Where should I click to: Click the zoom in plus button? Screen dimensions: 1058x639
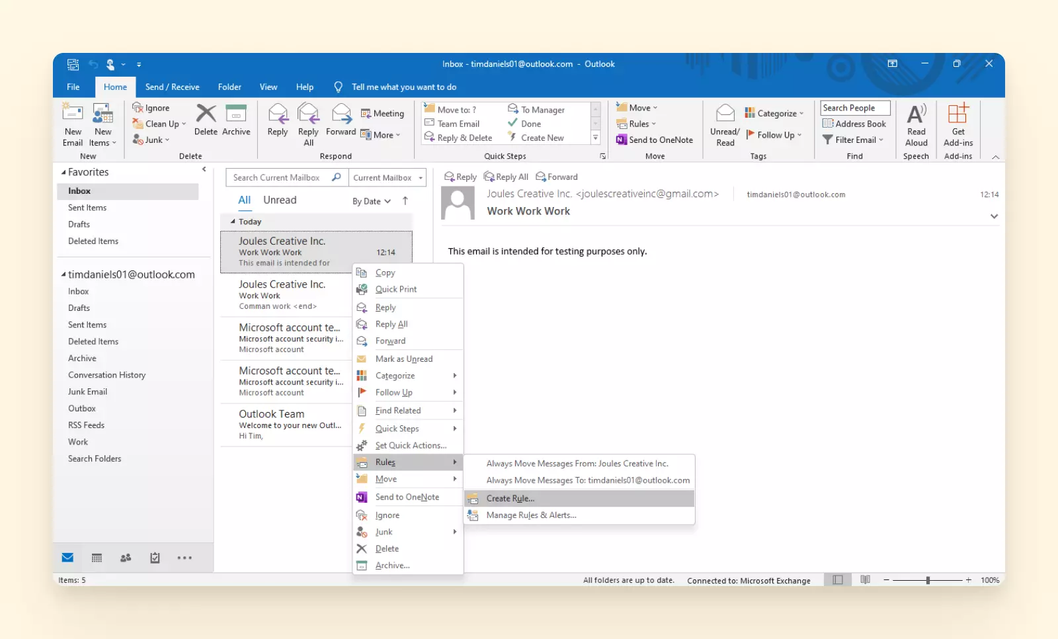pyautogui.click(x=969, y=580)
